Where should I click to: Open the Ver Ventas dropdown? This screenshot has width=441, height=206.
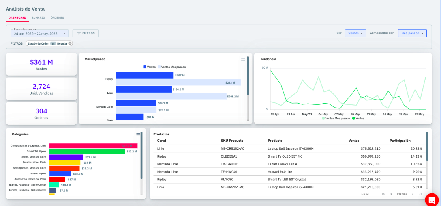355,33
